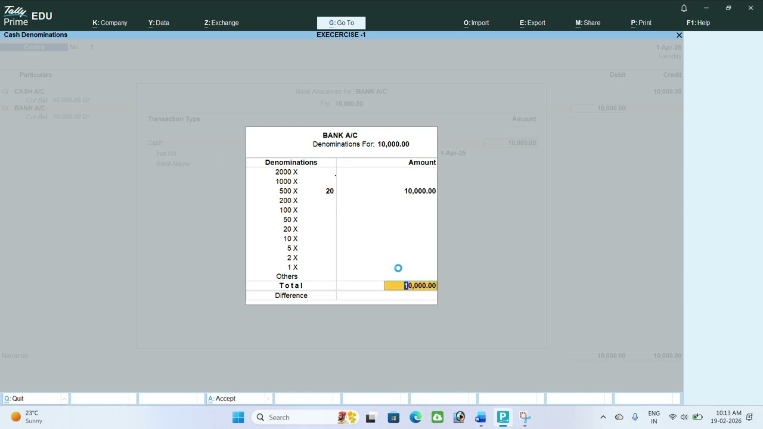Click the 5 X denomination row

pyautogui.click(x=341, y=248)
